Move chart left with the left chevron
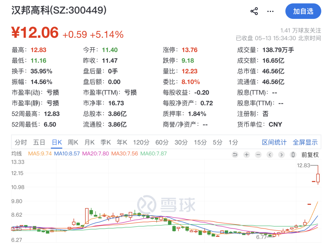Image resolution: width=329 pixels, height=243 pixels. pos(270,155)
